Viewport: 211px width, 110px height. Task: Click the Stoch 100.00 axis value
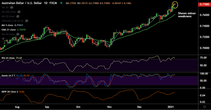[204, 74]
